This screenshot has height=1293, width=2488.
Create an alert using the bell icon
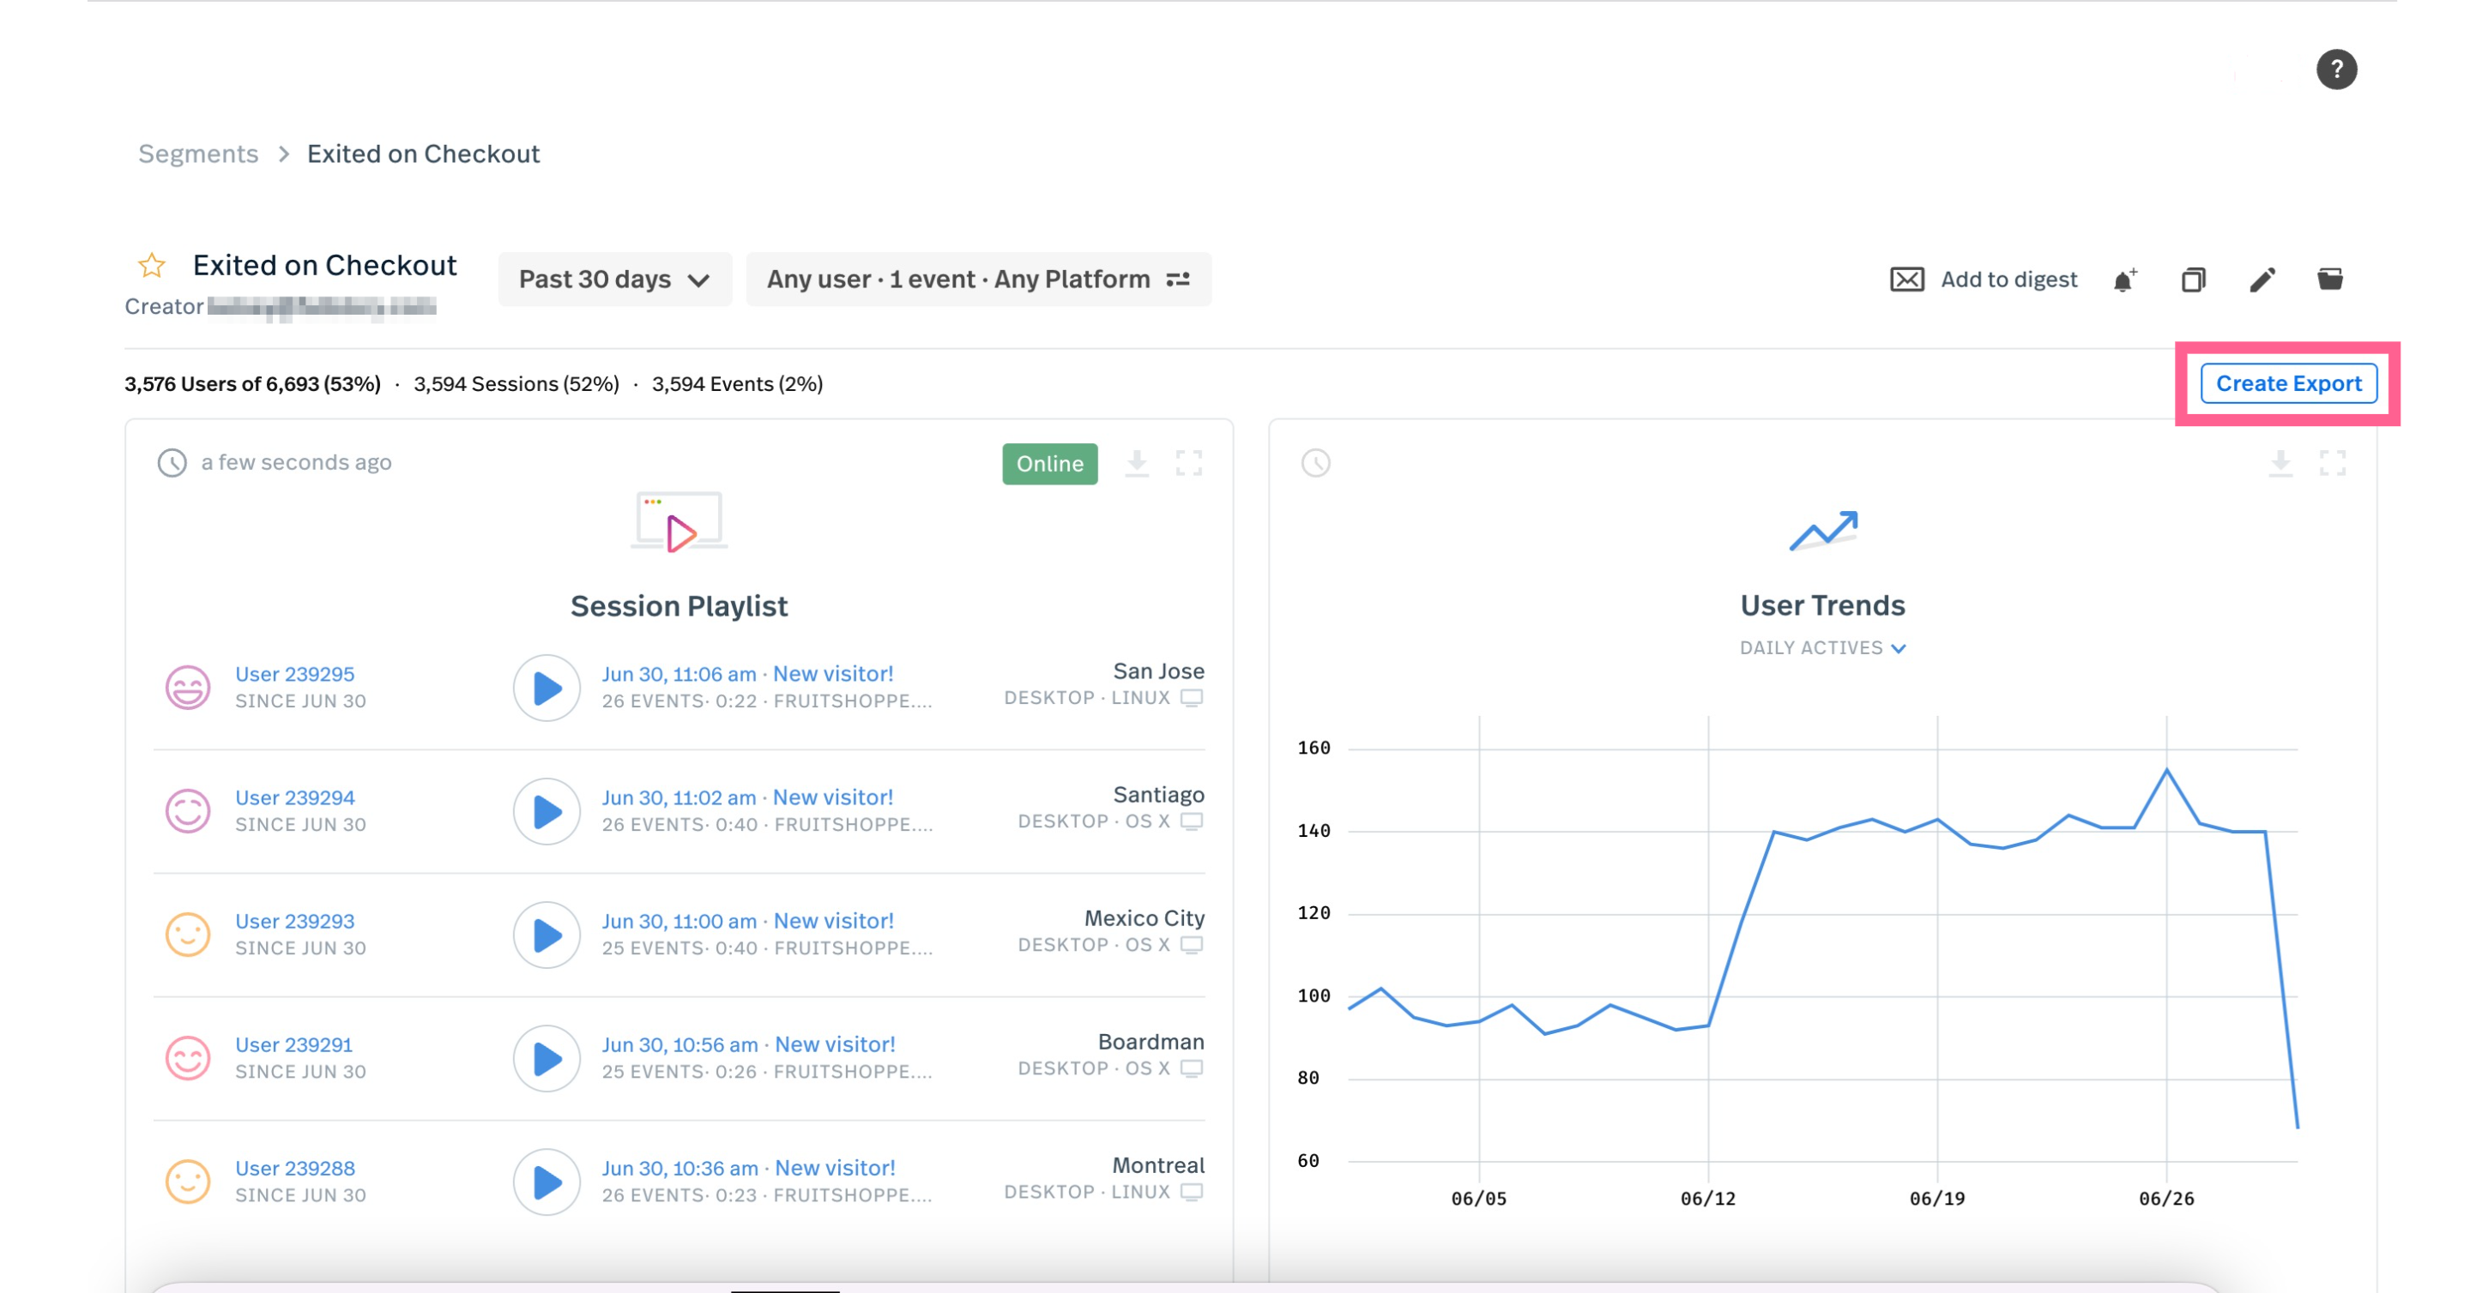[2124, 280]
